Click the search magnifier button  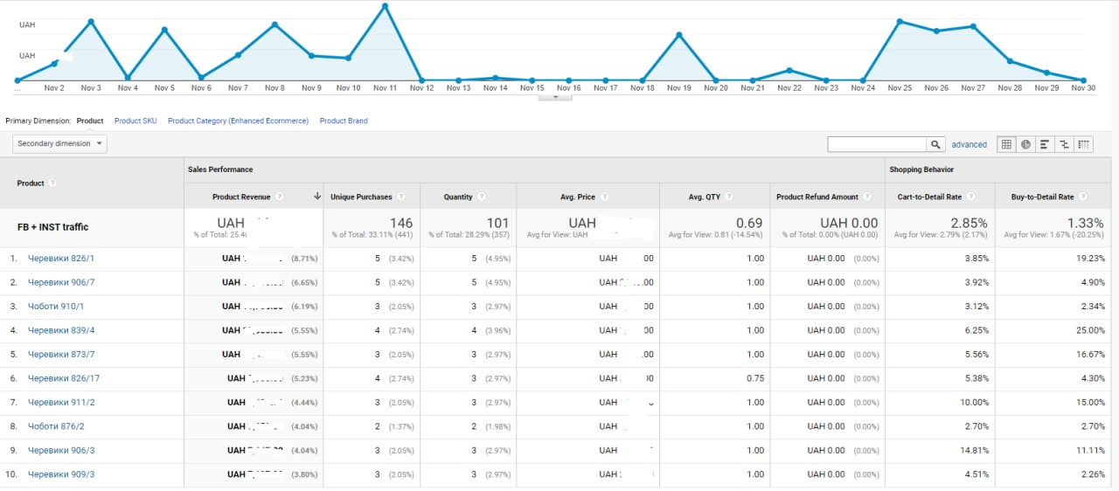coord(936,144)
